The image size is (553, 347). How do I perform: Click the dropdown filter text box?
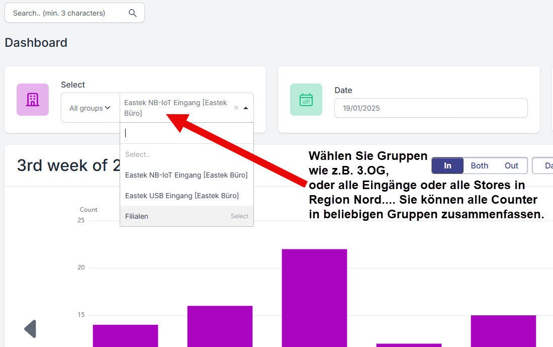(x=187, y=133)
